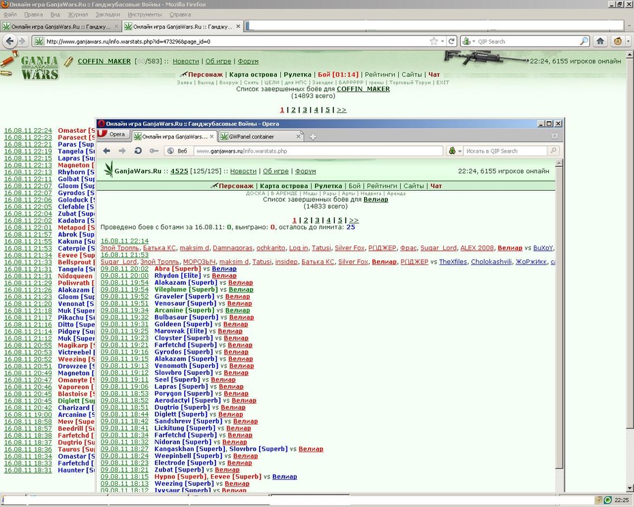
Task: Reload page with Firefox refresh icon
Action: pyautogui.click(x=452, y=42)
